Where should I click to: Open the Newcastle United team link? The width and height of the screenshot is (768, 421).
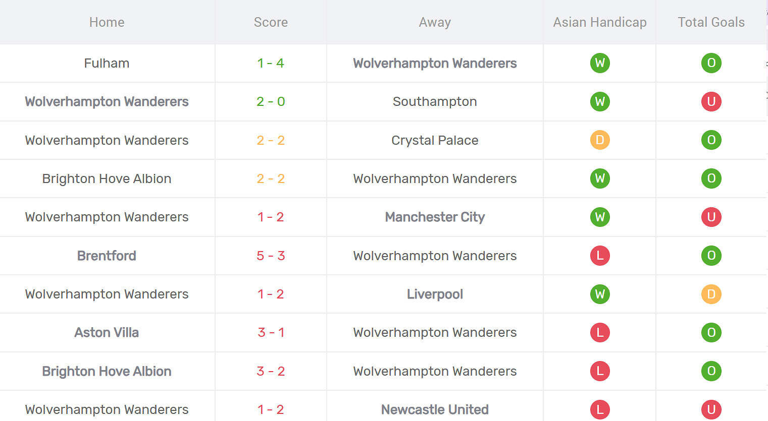(x=435, y=409)
